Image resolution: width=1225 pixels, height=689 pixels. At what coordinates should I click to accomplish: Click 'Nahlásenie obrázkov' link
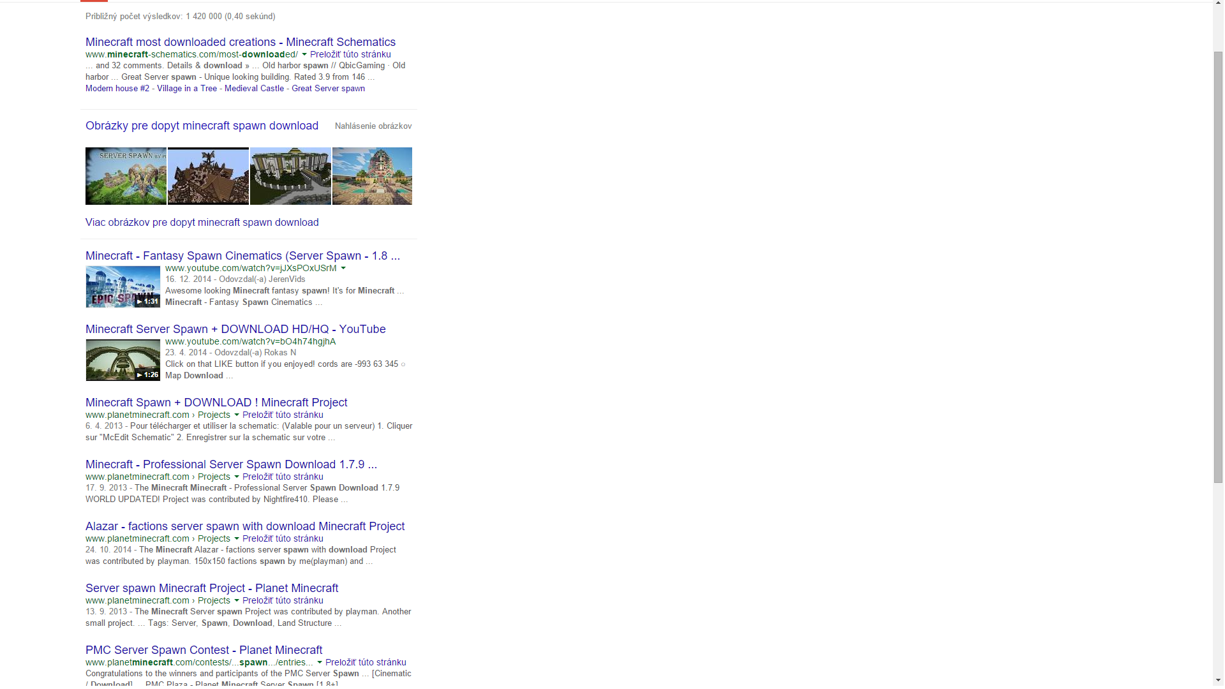(373, 126)
